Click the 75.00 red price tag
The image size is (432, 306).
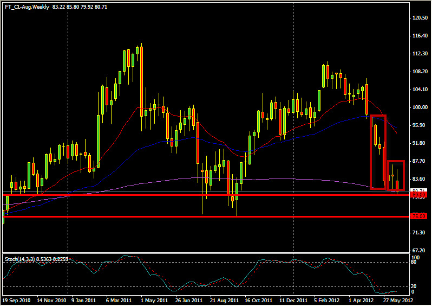click(x=419, y=216)
